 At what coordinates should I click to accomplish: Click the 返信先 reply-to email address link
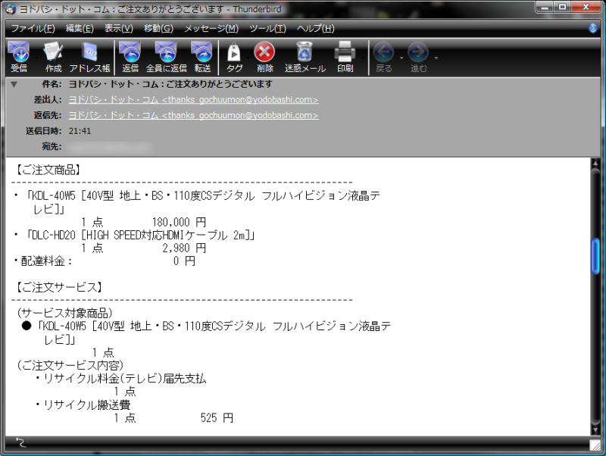(194, 115)
